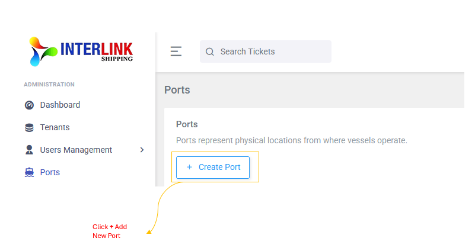Click the magnifier icon in search box
475x251 pixels.
(x=209, y=52)
